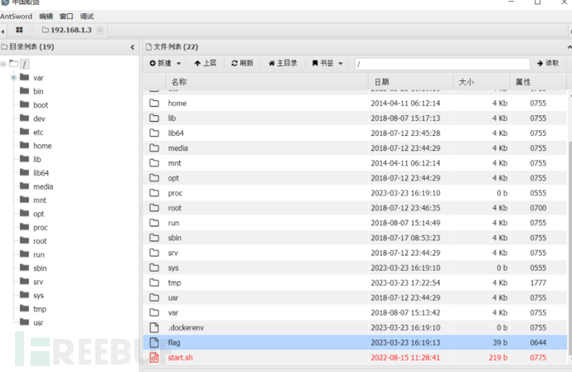Click the opt folder icon in file list
Viewport: 572px width, 372px height.
click(154, 177)
